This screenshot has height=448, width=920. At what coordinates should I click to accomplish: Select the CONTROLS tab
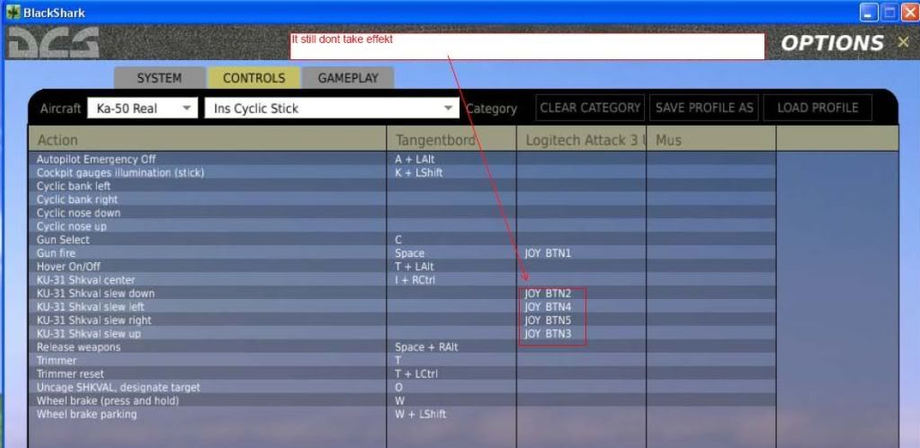254,78
